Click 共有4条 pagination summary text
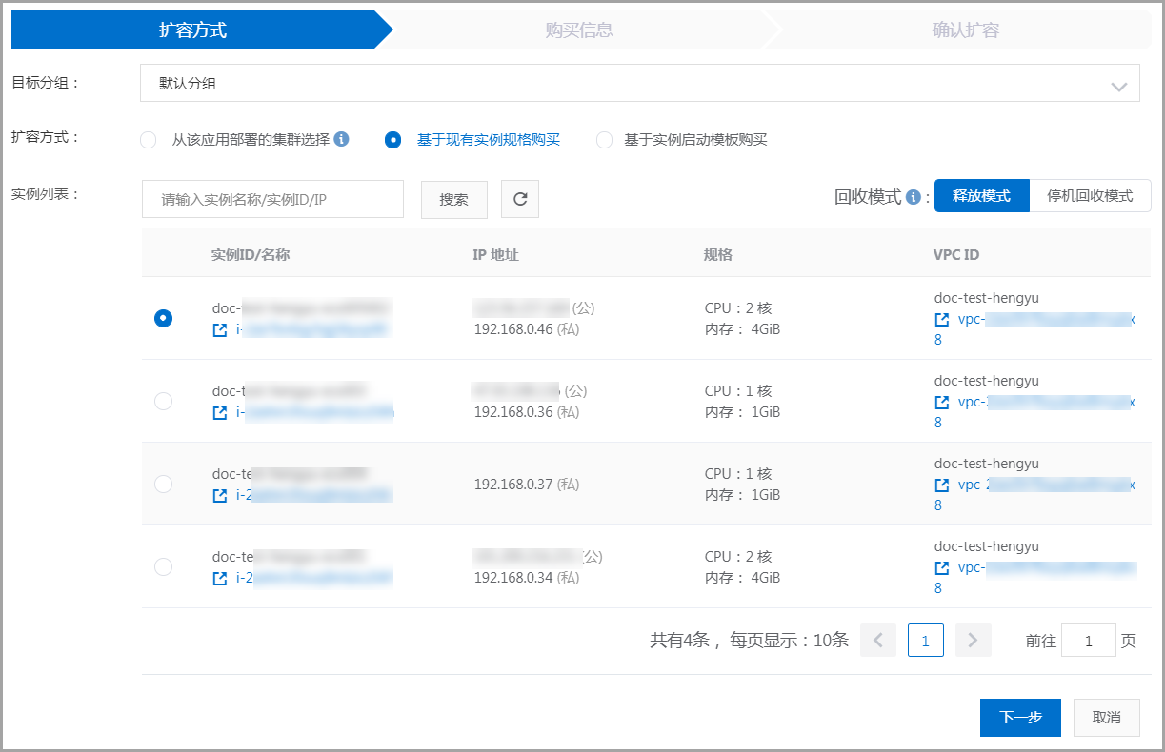 pyautogui.click(x=679, y=641)
